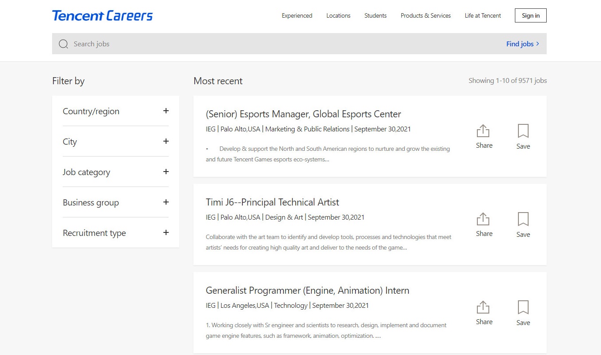
Task: Click the Find jobs link
Action: pos(522,44)
